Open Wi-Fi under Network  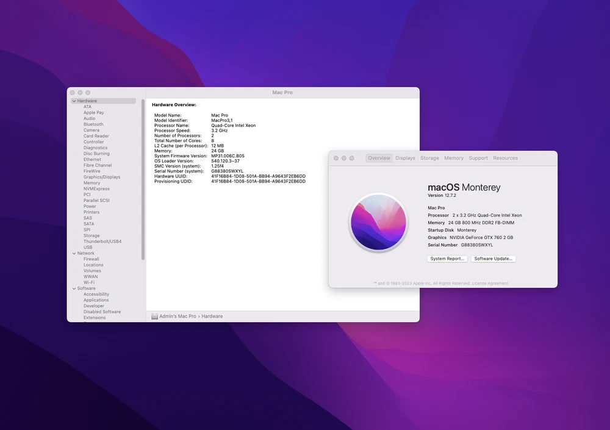coord(88,282)
